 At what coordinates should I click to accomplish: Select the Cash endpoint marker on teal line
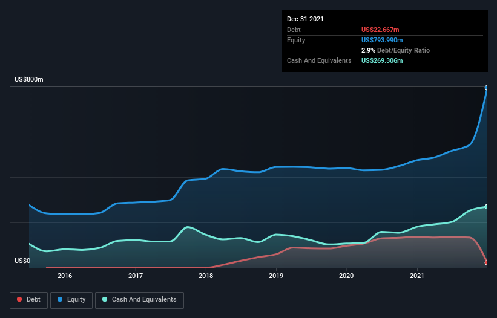click(x=487, y=207)
